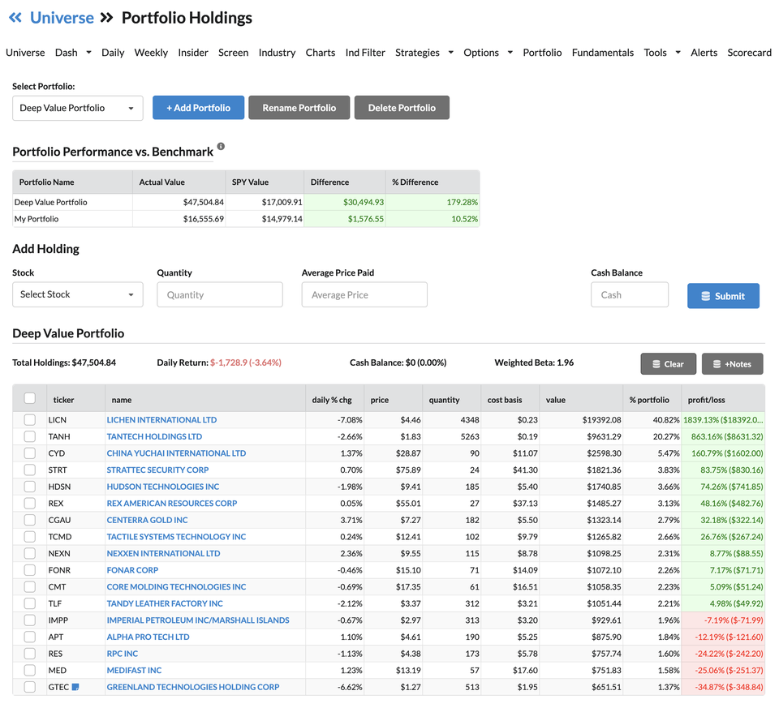This screenshot has height=708, width=779.
Task: Click the info icon beside Portfolio Performance heading
Action: (221, 147)
